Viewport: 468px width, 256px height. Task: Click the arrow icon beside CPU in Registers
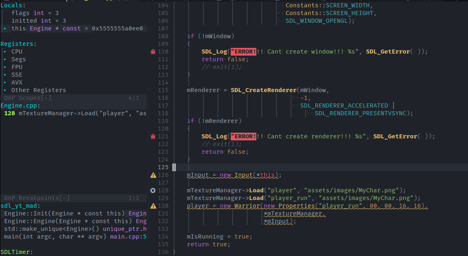[5, 51]
